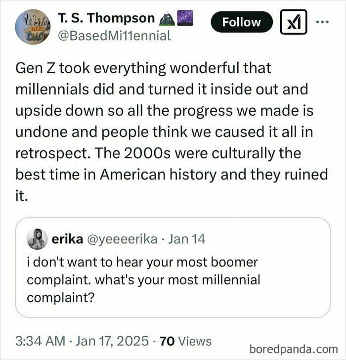Click the quoted tweet card border area
346x360 pixels.
(173, 268)
